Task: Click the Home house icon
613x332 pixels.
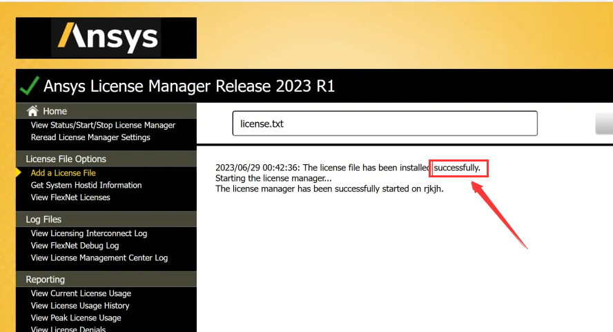Action: point(32,111)
